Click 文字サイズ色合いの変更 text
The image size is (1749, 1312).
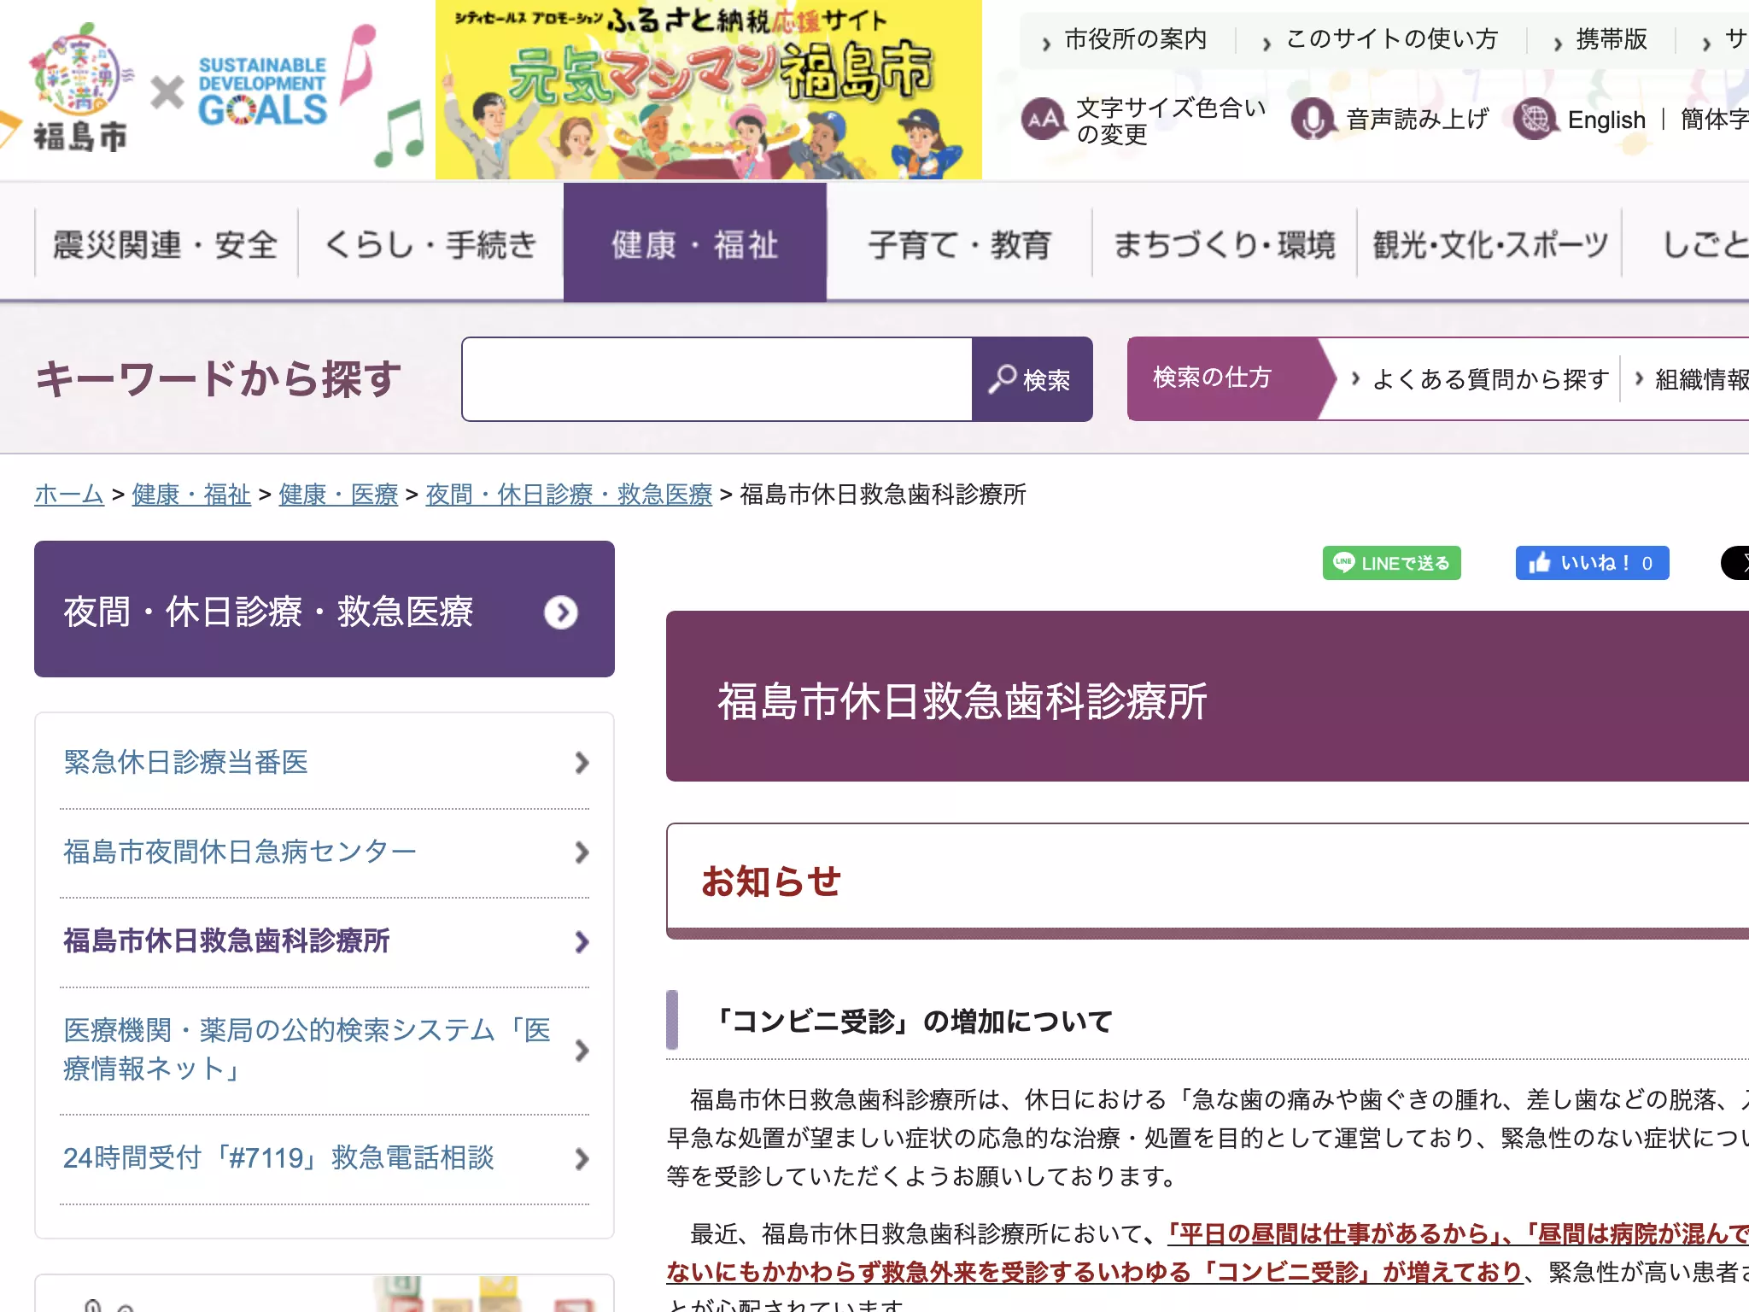(1171, 120)
